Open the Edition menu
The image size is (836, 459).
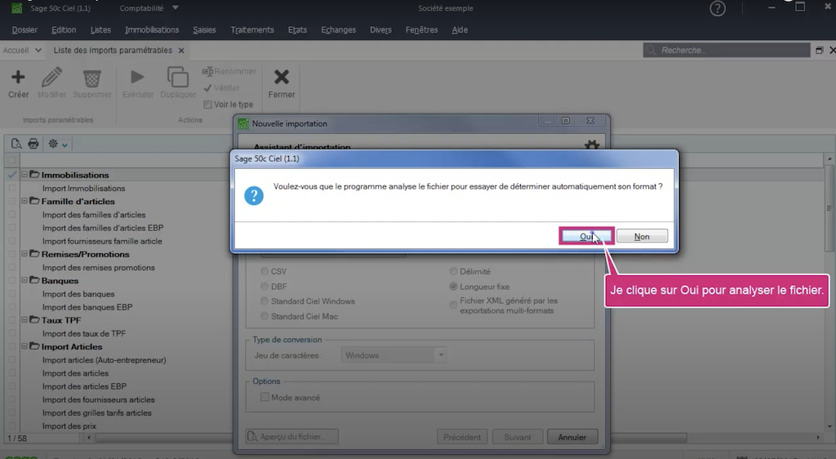(x=64, y=30)
